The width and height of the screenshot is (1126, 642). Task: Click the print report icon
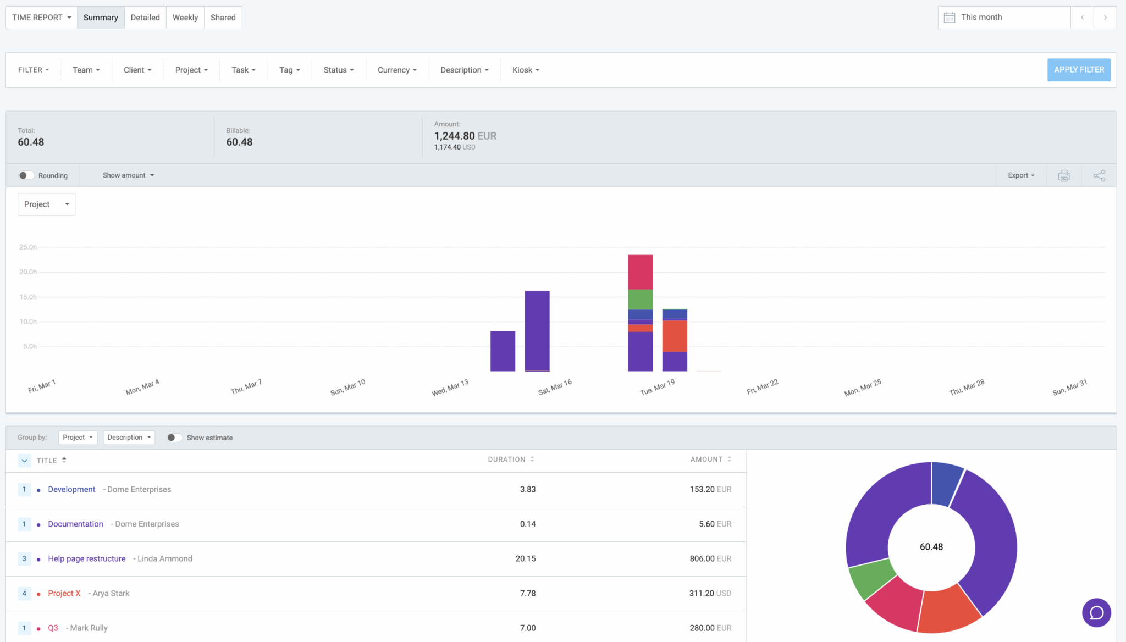pos(1063,175)
